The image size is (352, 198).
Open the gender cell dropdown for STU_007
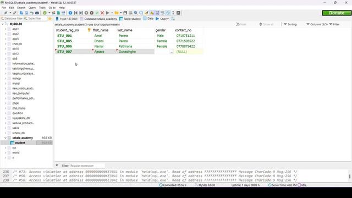click(172, 52)
